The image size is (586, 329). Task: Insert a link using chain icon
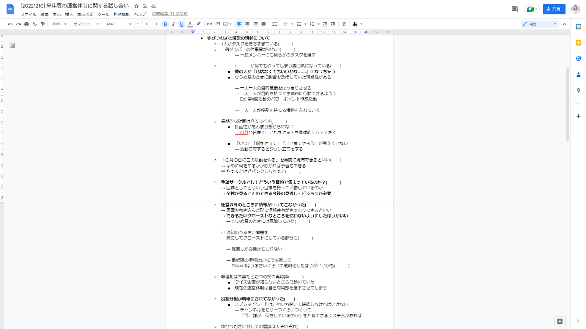pos(209,24)
